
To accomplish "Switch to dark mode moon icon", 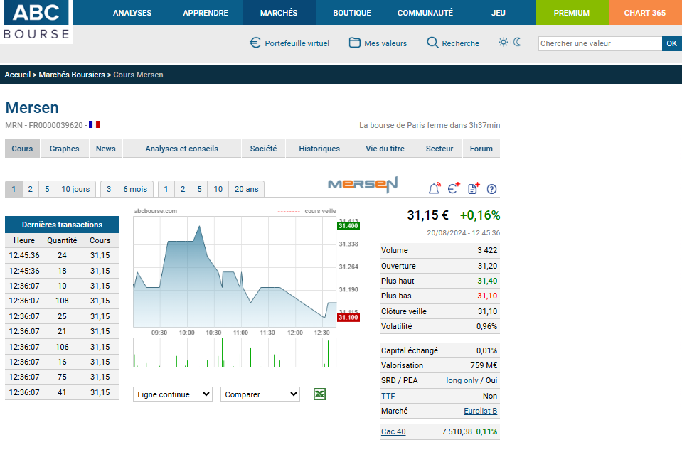I will coord(517,42).
